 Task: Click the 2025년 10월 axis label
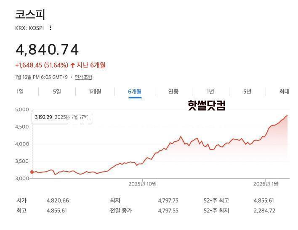click(142, 184)
